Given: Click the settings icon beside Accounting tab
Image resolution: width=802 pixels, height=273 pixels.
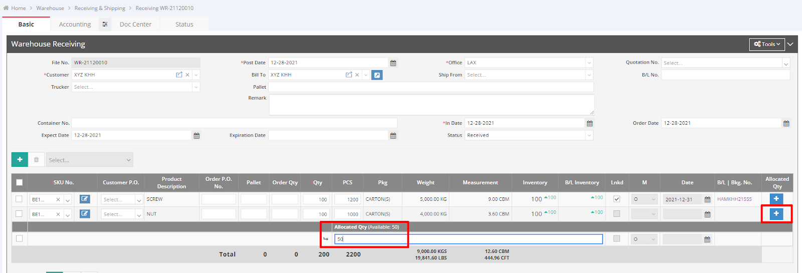Looking at the screenshot, I should pyautogui.click(x=105, y=25).
